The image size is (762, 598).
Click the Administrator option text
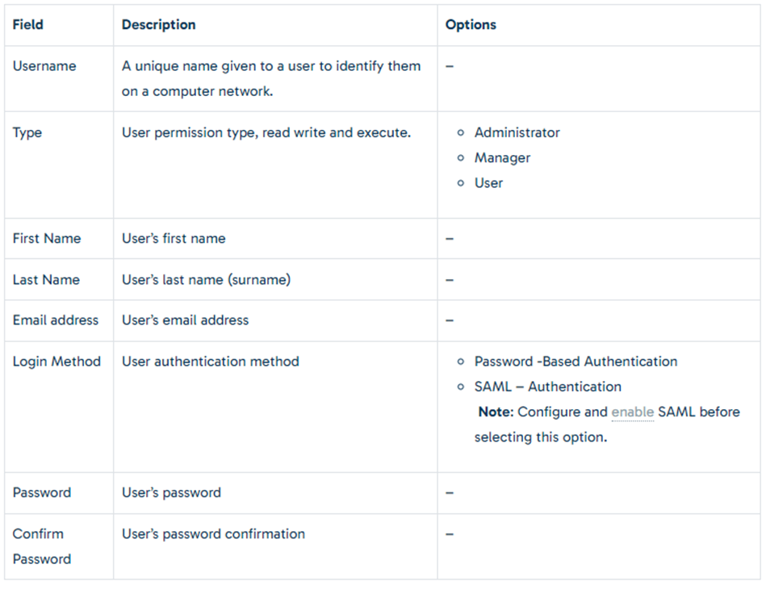(x=517, y=132)
